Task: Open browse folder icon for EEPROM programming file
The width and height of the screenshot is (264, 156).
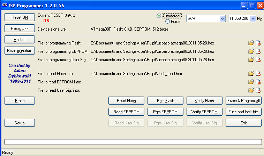Action: pyautogui.click(x=251, y=51)
